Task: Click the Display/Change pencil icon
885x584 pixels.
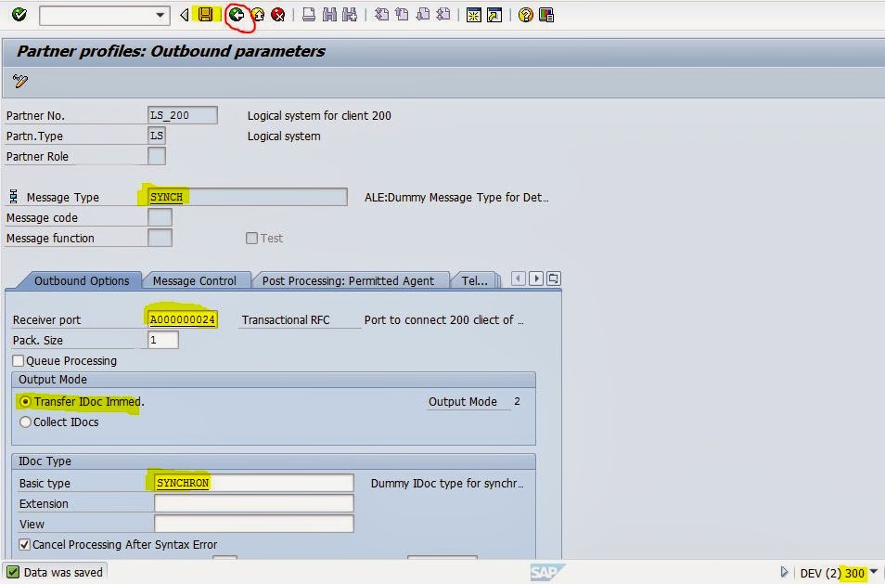Action: [19, 81]
